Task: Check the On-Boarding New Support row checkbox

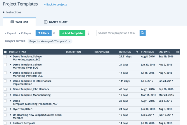Action: coord(5,115)
